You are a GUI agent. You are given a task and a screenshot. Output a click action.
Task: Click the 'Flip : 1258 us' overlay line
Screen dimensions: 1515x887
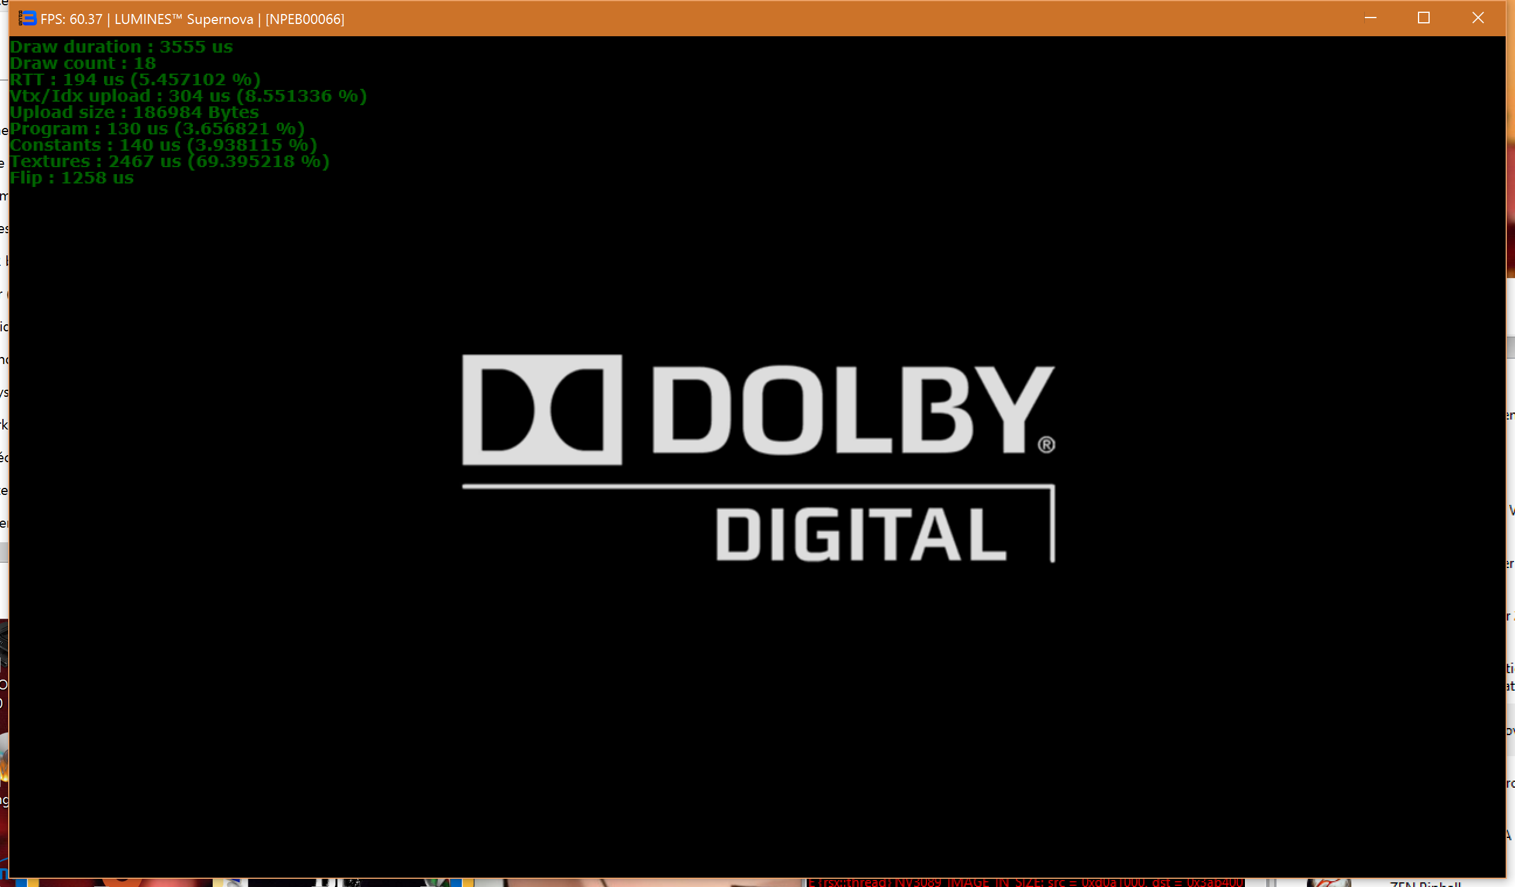click(71, 178)
